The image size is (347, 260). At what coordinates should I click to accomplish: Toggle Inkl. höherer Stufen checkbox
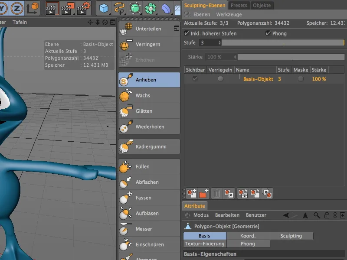(187, 33)
